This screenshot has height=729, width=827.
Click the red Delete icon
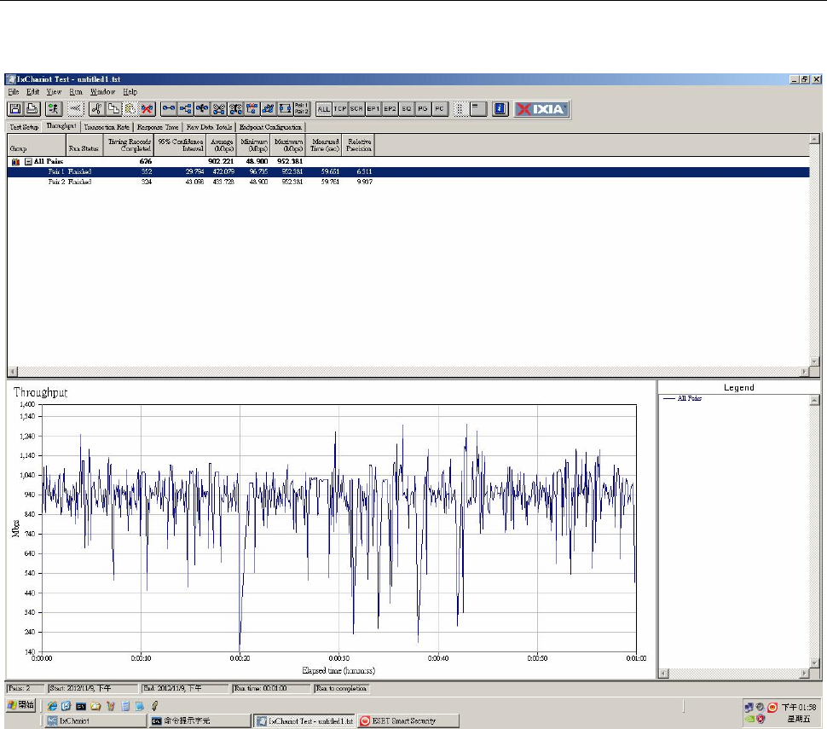(147, 108)
